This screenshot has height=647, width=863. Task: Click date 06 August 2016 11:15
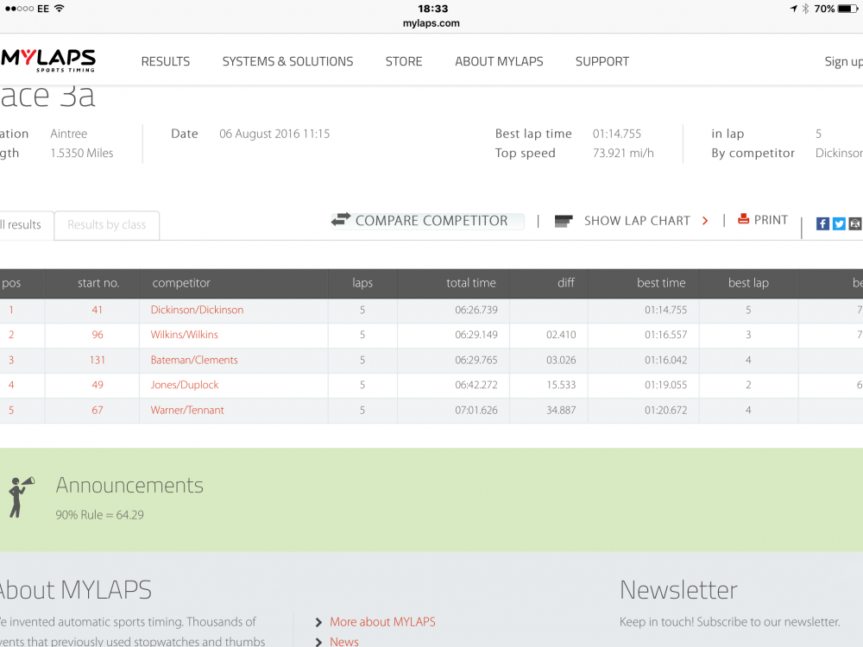click(274, 134)
